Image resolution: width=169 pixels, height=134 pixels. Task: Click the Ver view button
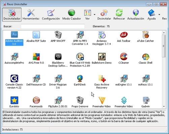click(x=88, y=15)
